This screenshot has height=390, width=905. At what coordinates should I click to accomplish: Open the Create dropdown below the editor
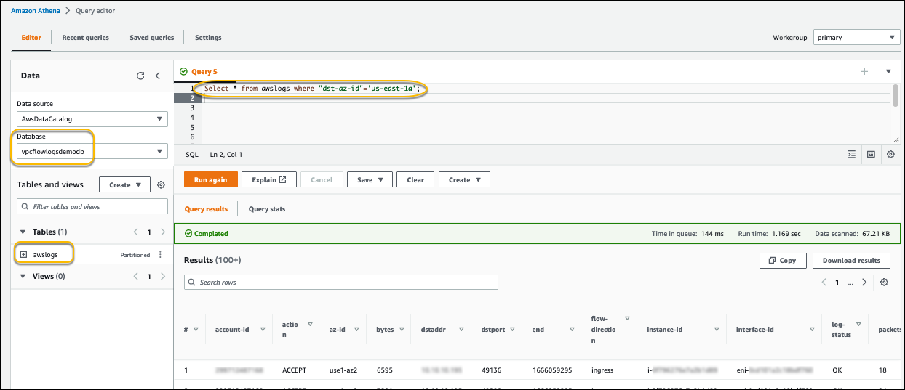[x=464, y=179]
